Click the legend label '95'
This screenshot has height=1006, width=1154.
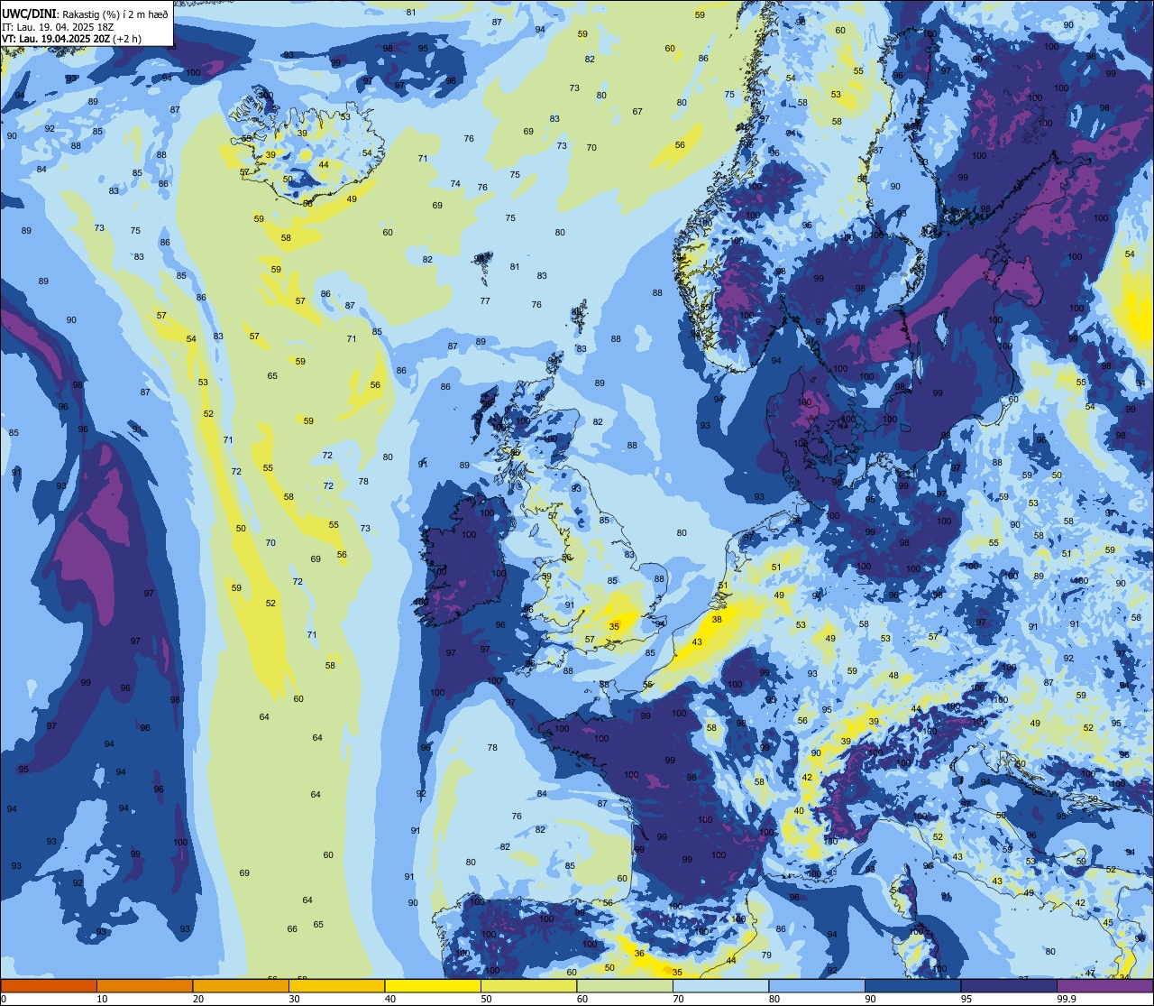pos(966,999)
